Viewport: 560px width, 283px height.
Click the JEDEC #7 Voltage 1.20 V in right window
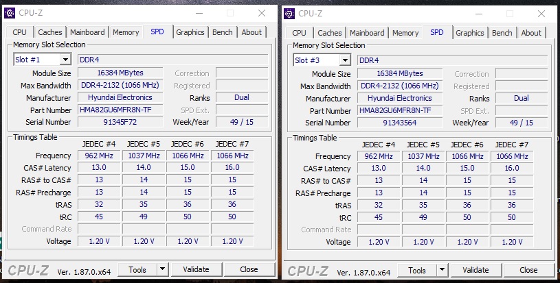[512, 242]
